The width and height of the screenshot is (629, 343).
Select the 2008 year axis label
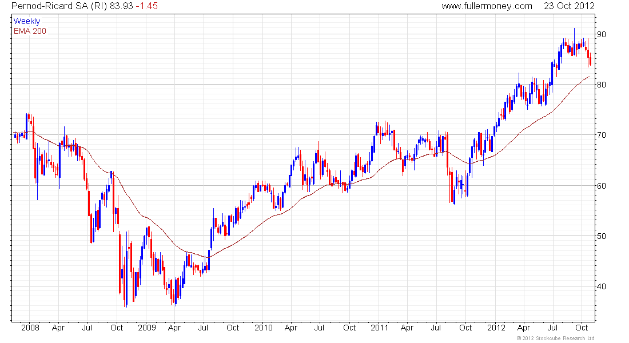30,328
